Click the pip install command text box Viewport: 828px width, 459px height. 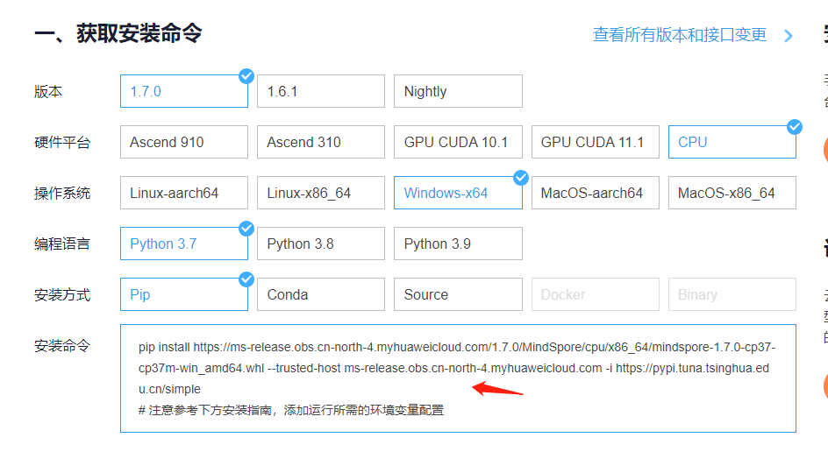tap(458, 378)
